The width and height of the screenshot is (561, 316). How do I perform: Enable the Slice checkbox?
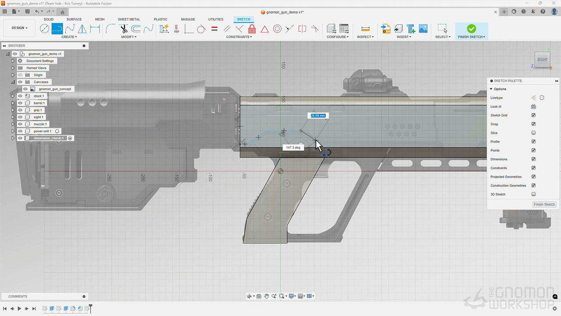pyautogui.click(x=533, y=133)
